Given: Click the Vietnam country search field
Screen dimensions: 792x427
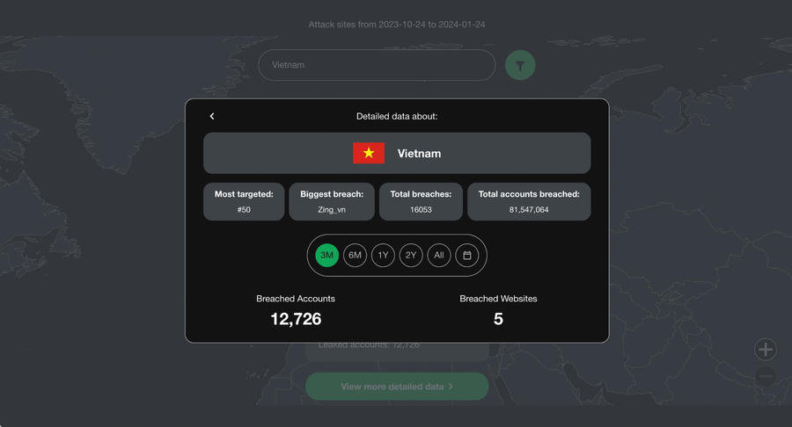Looking at the screenshot, I should [377, 65].
